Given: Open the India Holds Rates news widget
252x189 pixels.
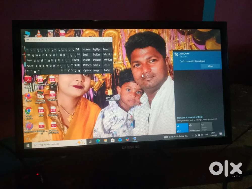Looking at the screenshot, I should pyautogui.click(x=176, y=136).
